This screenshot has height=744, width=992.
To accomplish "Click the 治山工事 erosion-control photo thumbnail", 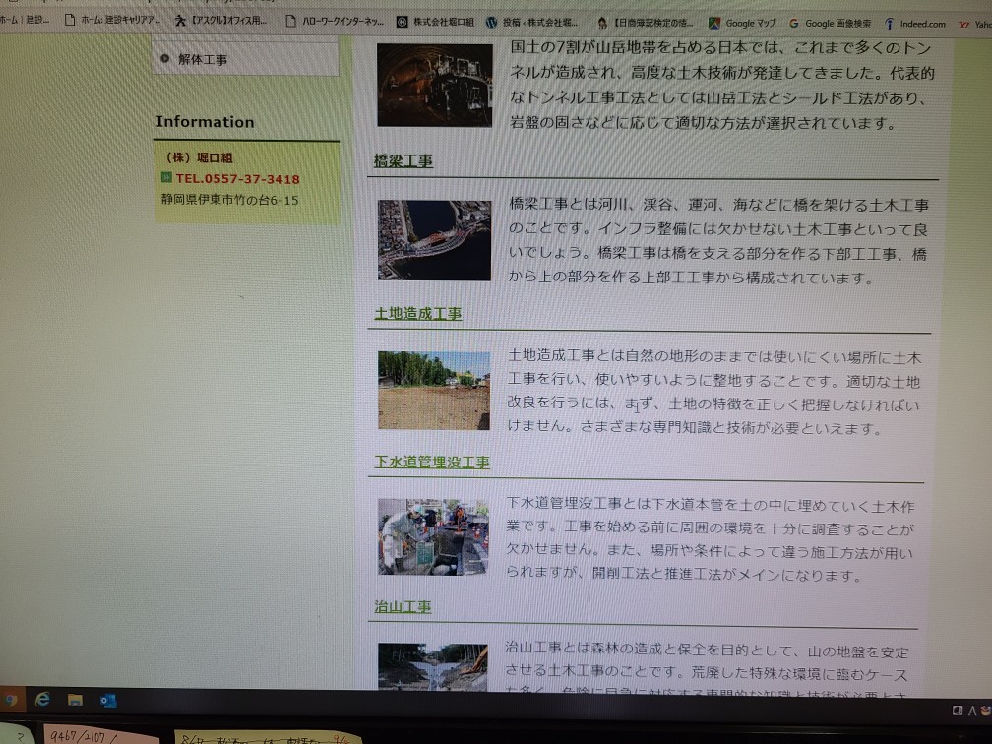I will 433,667.
